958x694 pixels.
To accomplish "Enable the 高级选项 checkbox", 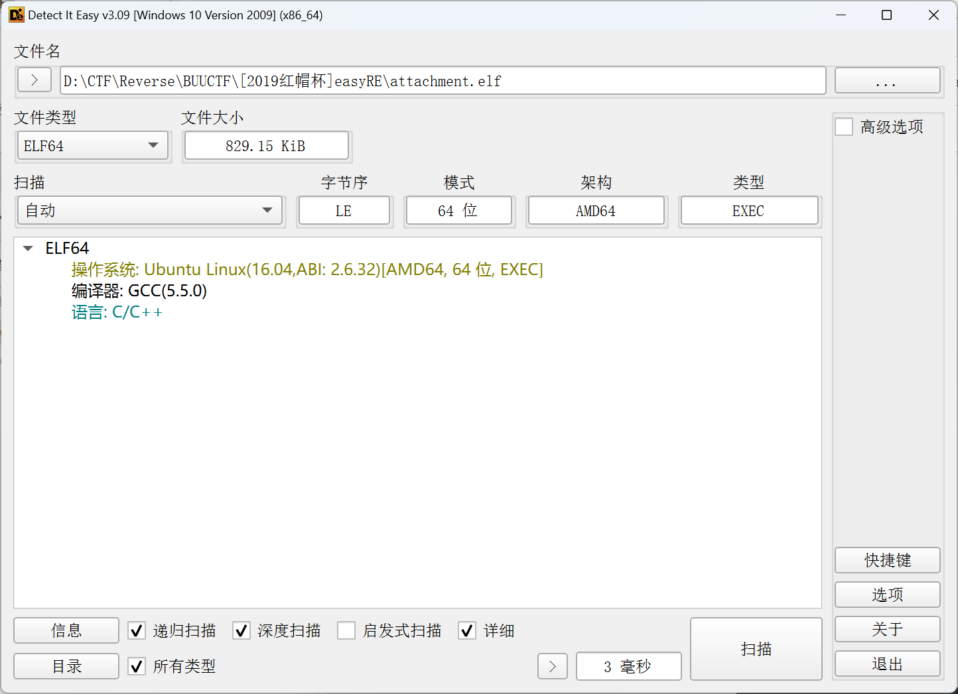I will [x=844, y=127].
